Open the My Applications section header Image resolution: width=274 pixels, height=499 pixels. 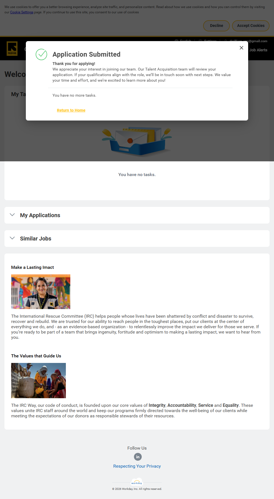coord(40,215)
